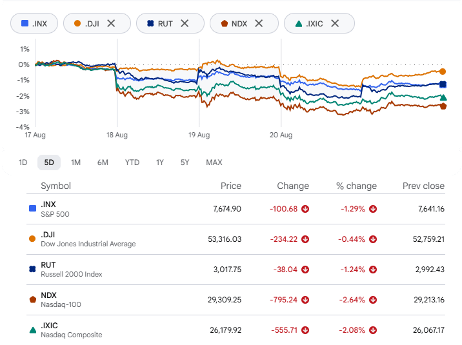Click the navy clover icon in RUT row
The width and height of the screenshot is (462, 345).
[x=32, y=269]
